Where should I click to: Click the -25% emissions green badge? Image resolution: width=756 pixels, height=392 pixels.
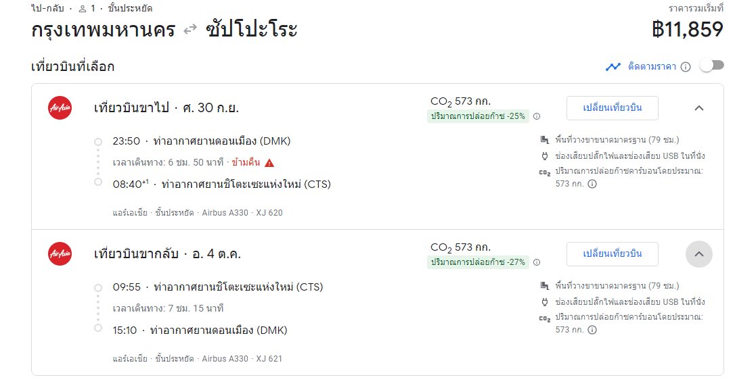478,116
